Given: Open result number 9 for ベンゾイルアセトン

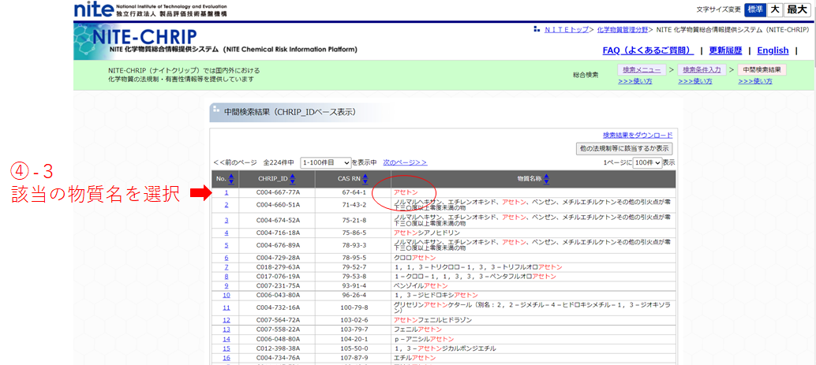Looking at the screenshot, I should coord(226,286).
